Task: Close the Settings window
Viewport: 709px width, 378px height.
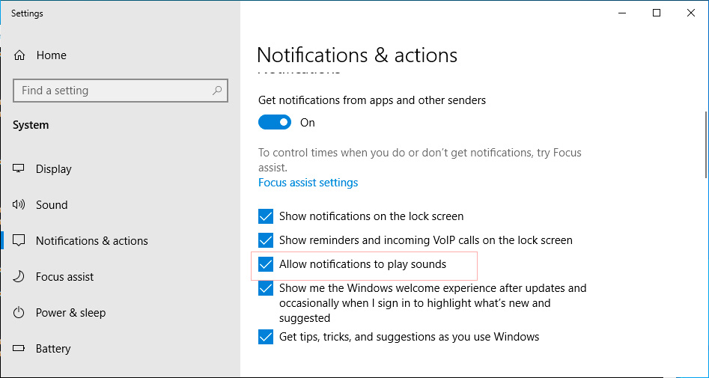Action: [x=691, y=13]
